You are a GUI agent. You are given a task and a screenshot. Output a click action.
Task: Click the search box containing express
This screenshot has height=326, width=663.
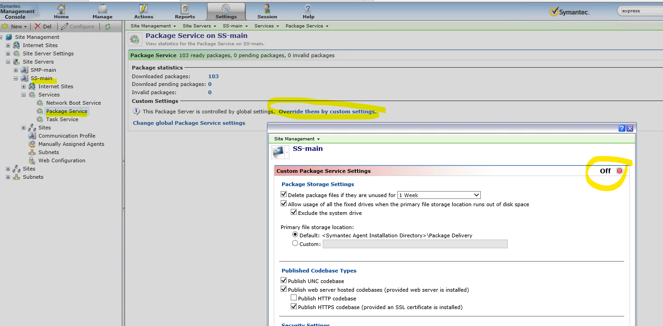point(640,11)
